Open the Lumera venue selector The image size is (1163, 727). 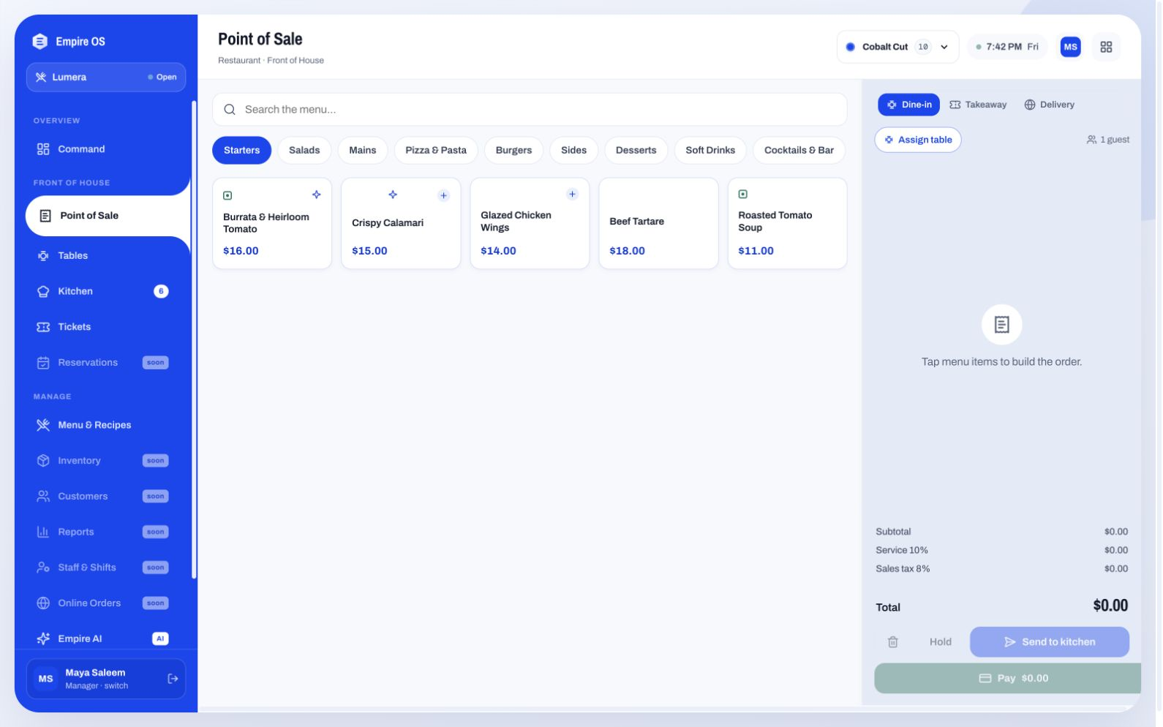coord(106,77)
